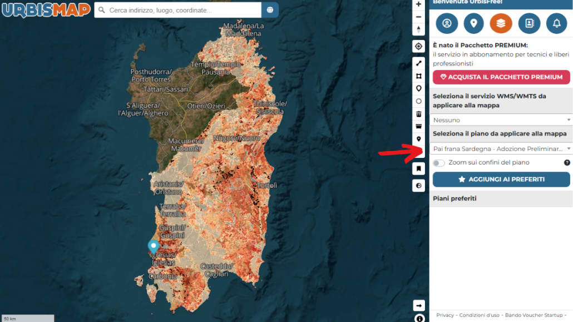Open the layers panel orange icon
This screenshot has width=573, height=322.
coord(501,23)
